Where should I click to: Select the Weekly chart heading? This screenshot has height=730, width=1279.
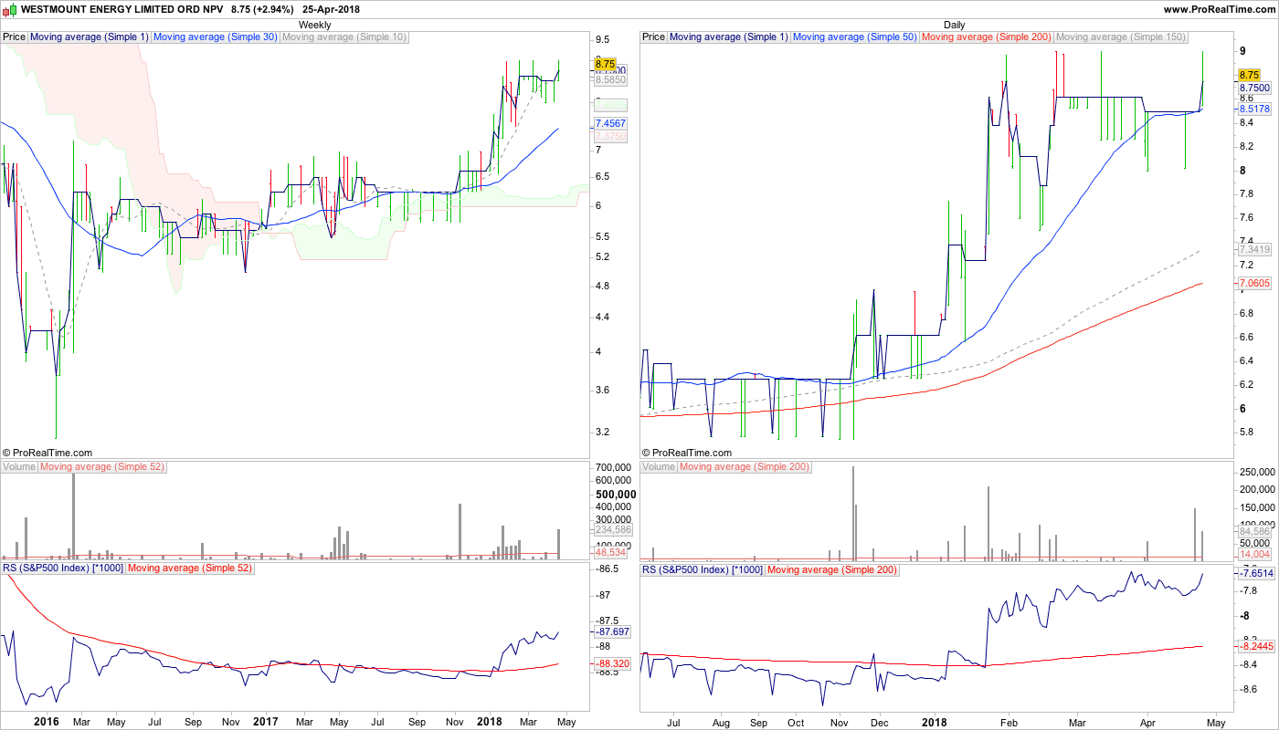tap(315, 25)
